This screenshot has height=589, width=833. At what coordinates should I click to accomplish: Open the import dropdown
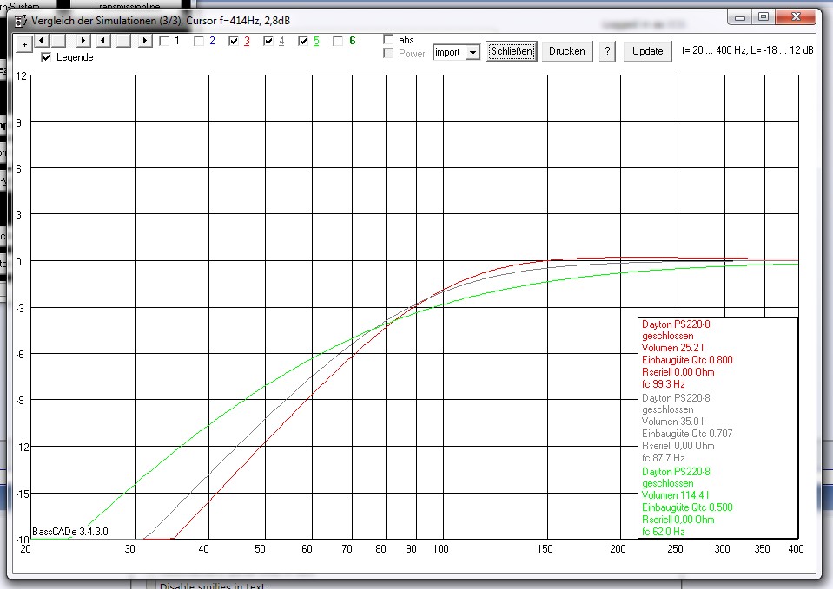point(473,53)
